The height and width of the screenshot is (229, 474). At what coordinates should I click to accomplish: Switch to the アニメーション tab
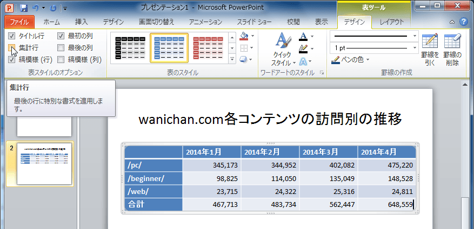click(205, 22)
